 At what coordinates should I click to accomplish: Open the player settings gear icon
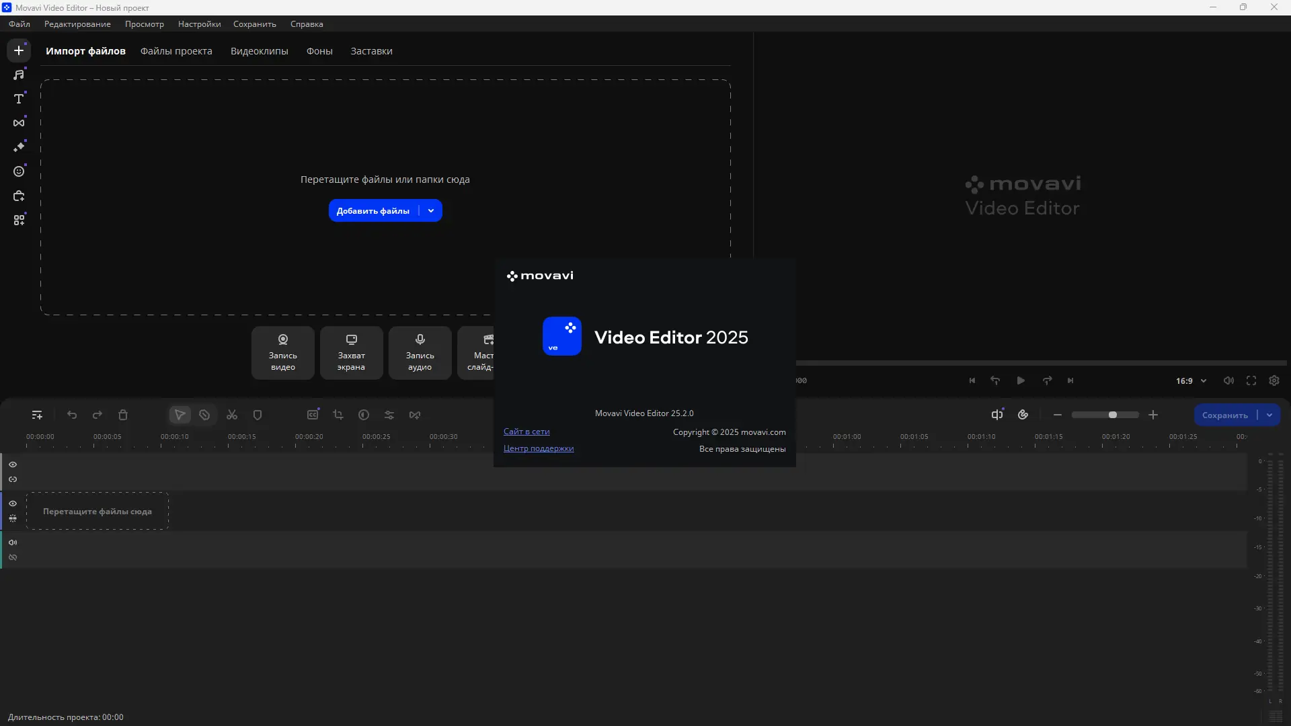point(1274,381)
